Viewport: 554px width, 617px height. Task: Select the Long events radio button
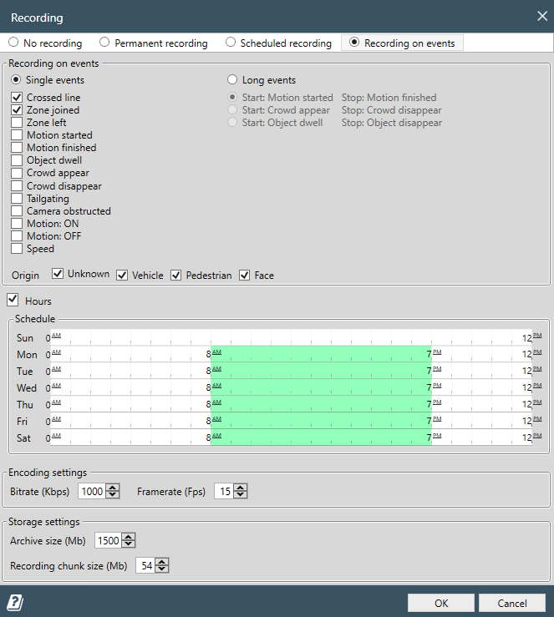point(232,80)
